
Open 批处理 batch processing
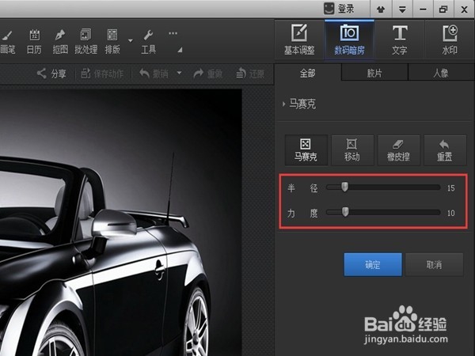(x=86, y=42)
